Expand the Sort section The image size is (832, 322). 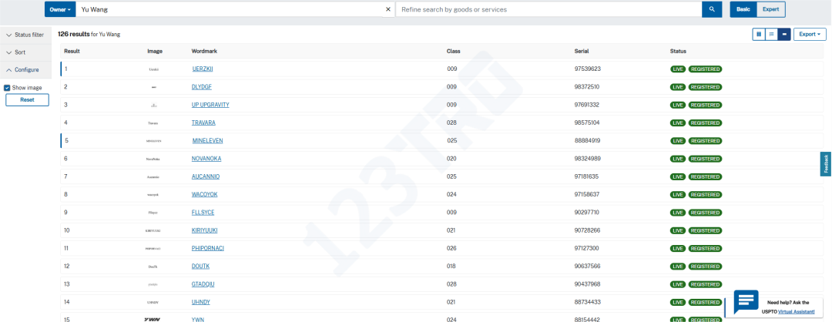click(25, 52)
